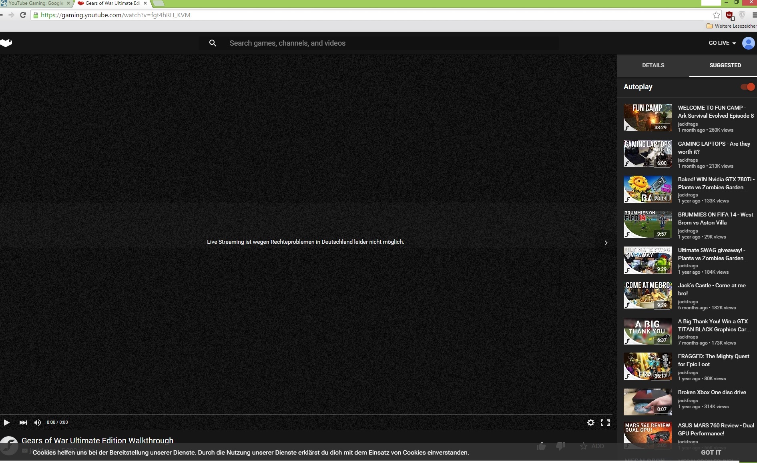This screenshot has height=463, width=757.
Task: Switch to YouTube Gaming: Google browser tab
Action: point(35,3)
